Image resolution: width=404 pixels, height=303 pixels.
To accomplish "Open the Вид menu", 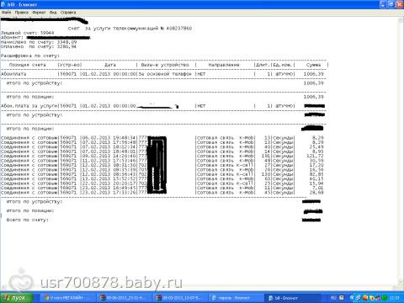I will [x=53, y=13].
